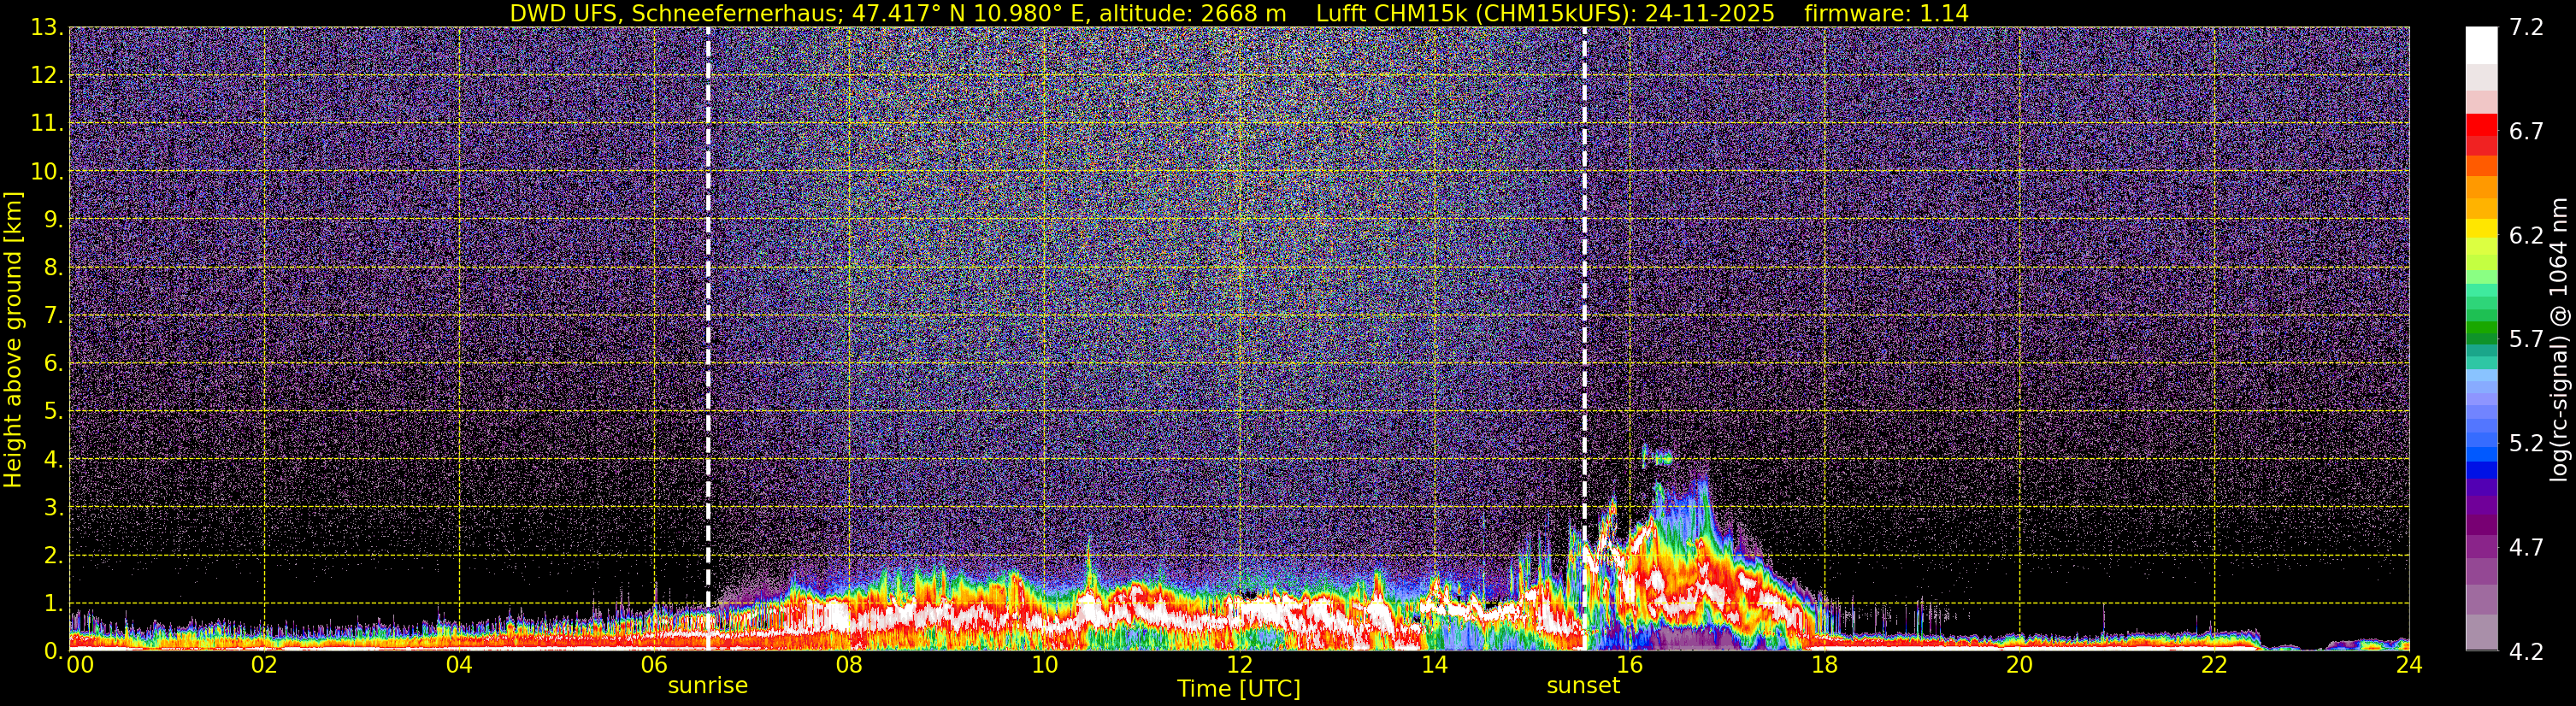Click the 'Lufft CHM15k (CHM15kUFS): 24-11-2025' title text

pos(1545,13)
